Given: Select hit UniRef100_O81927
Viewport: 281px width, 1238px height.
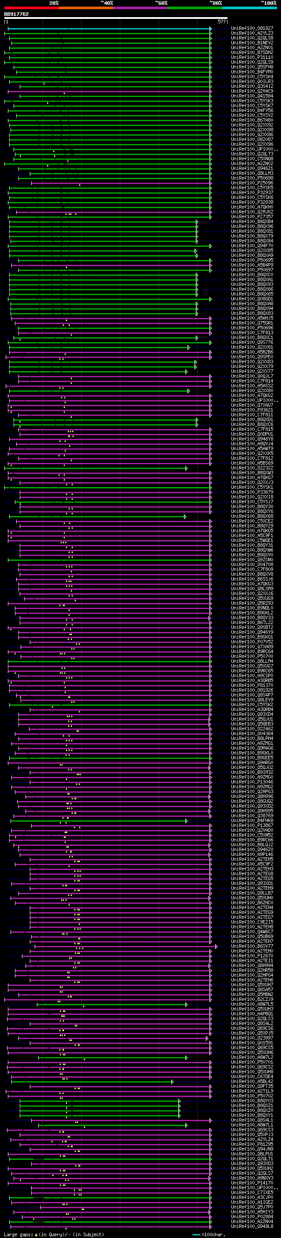Looking at the screenshot, I should [x=252, y=29].
